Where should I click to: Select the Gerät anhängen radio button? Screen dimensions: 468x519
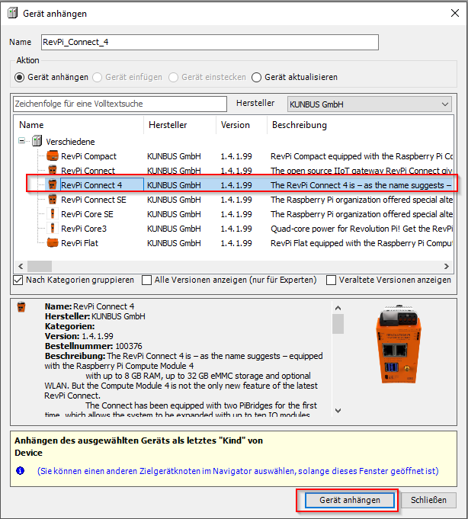(20, 77)
